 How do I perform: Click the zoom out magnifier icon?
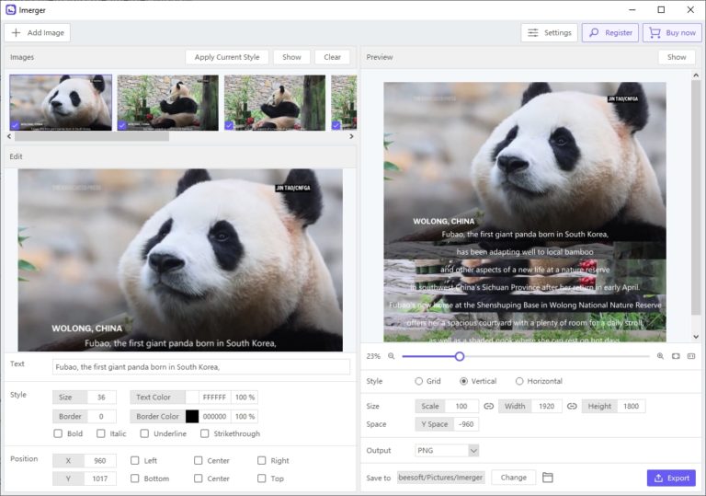[391, 356]
